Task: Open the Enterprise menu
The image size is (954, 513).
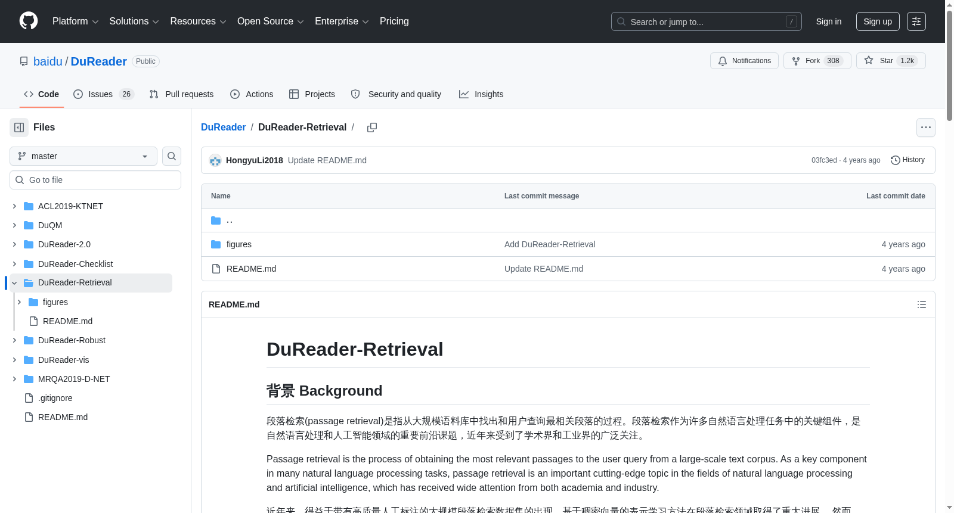Action: [342, 21]
